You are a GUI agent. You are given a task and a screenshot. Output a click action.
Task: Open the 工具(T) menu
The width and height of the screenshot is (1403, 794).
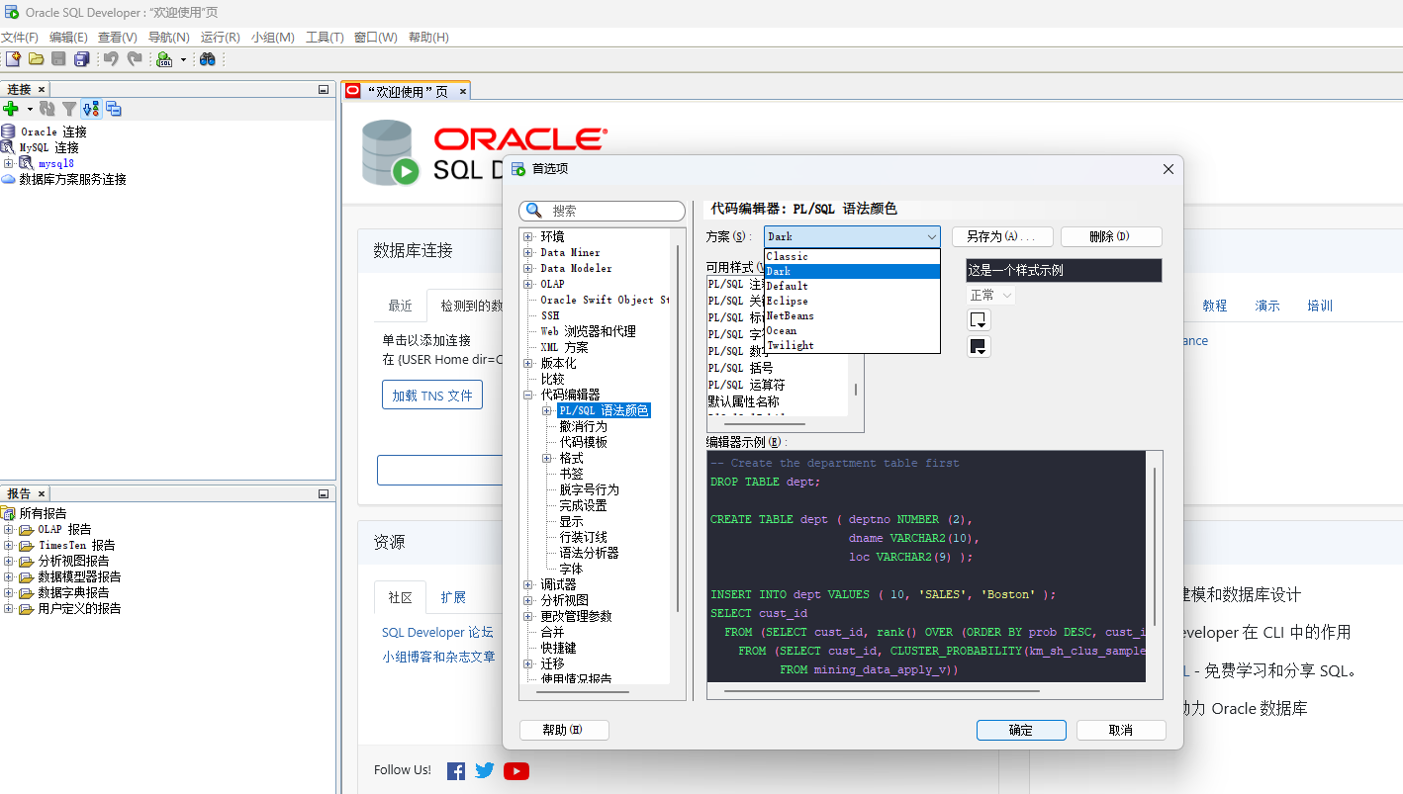click(325, 37)
